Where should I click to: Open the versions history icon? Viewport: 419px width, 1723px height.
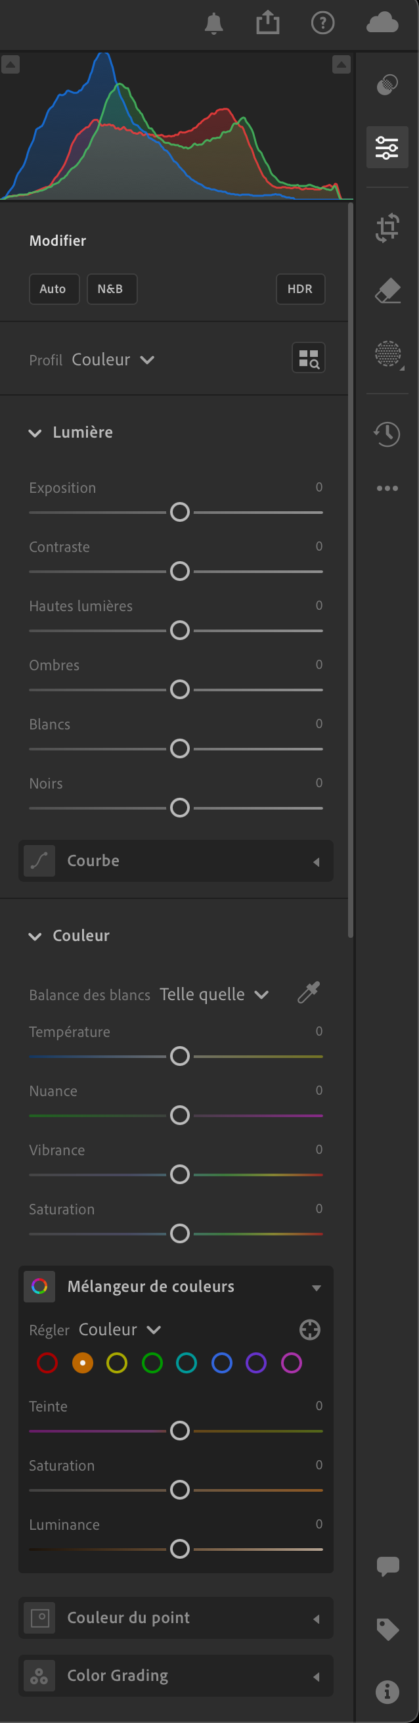tap(387, 434)
